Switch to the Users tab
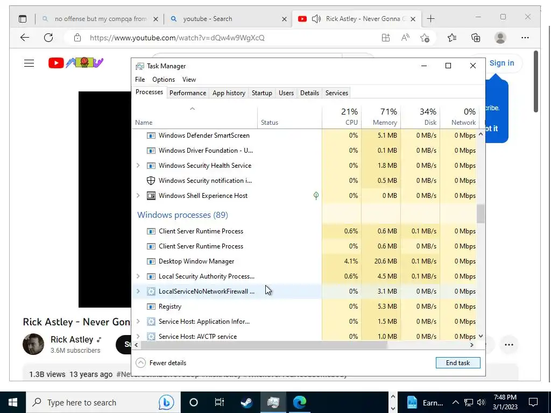The image size is (551, 413). [286, 93]
